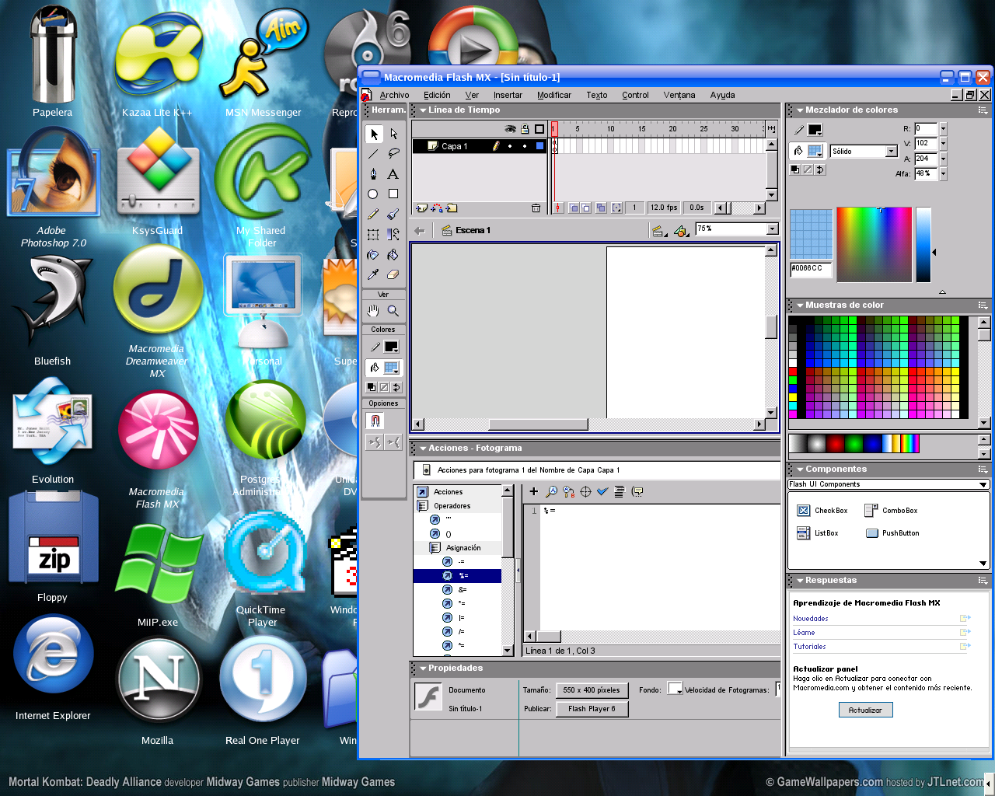
Task: Select the Paint Bucket tool in the toolbox
Action: [393, 254]
